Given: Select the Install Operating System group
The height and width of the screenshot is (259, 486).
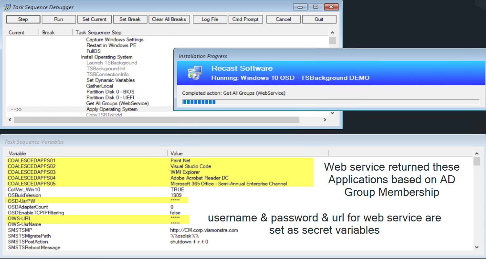Looking at the screenshot, I should tap(107, 57).
